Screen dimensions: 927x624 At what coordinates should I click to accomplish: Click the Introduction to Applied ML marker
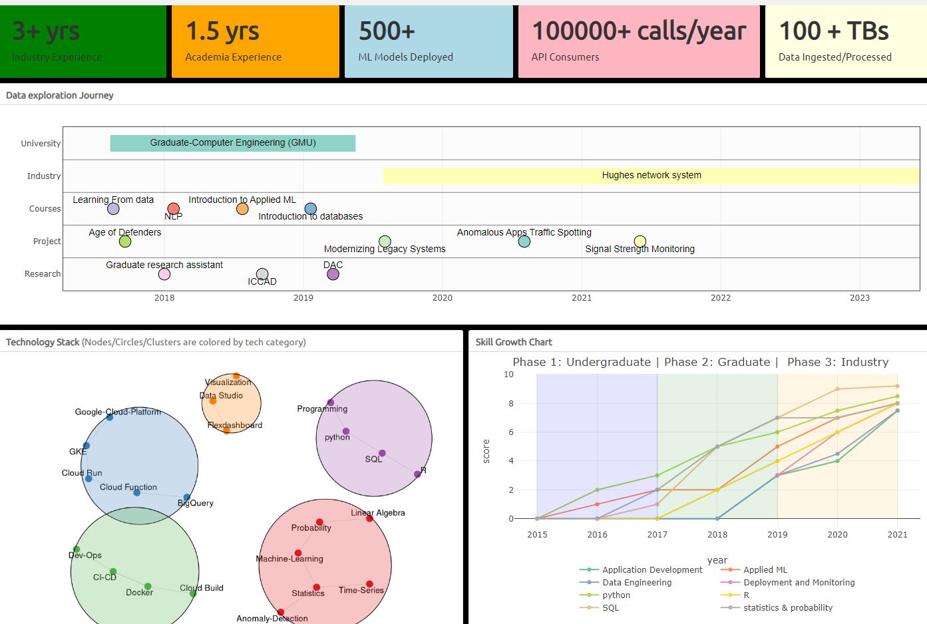point(242,209)
